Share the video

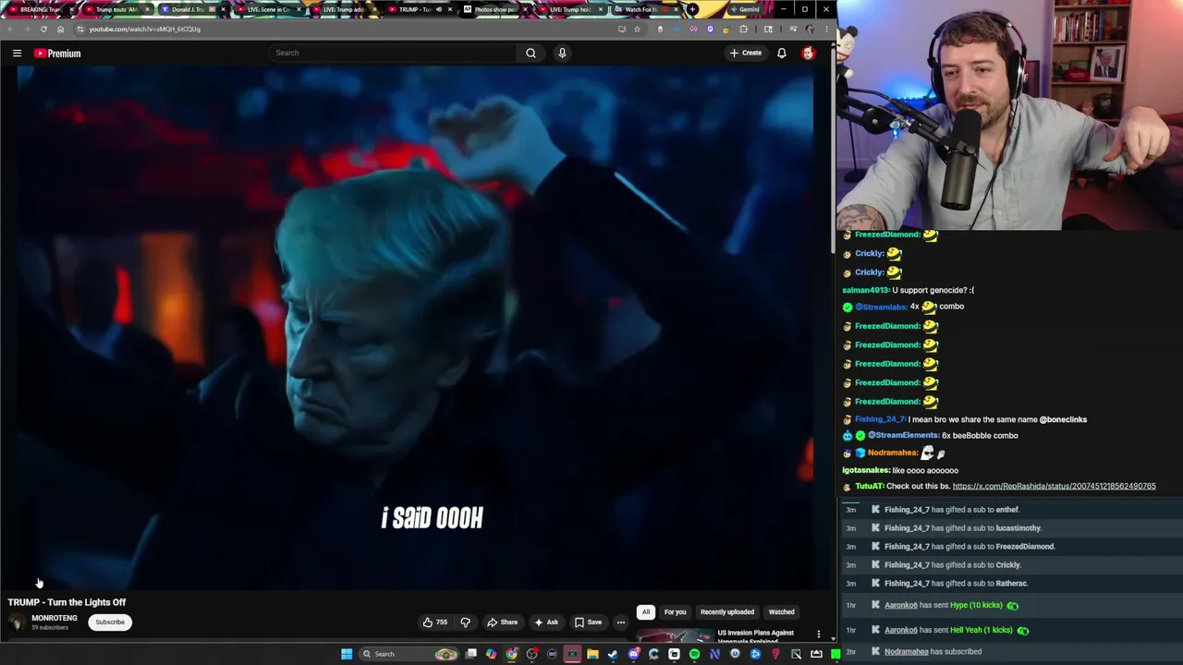[503, 623]
